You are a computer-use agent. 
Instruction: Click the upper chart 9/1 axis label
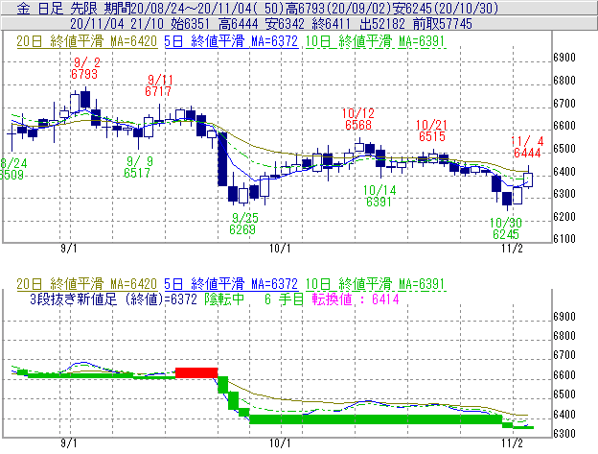point(69,249)
